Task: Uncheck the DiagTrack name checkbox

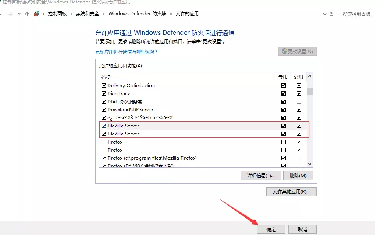Action: pyautogui.click(x=104, y=94)
